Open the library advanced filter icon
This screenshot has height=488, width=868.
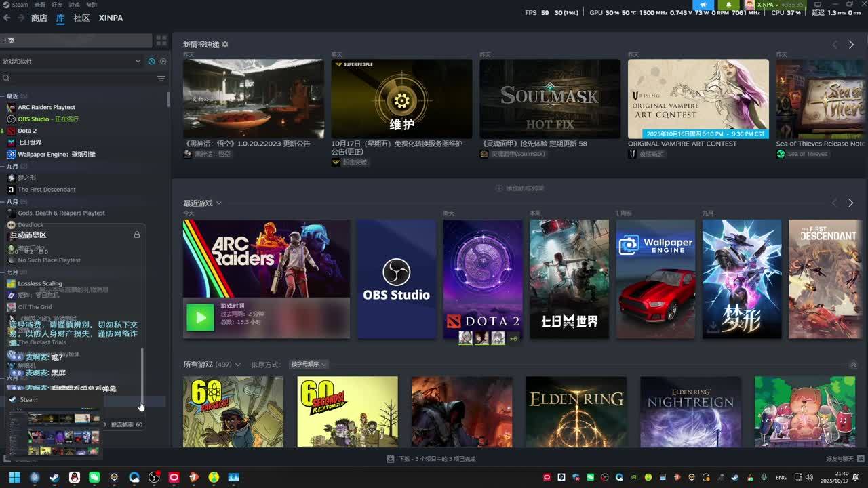point(161,79)
